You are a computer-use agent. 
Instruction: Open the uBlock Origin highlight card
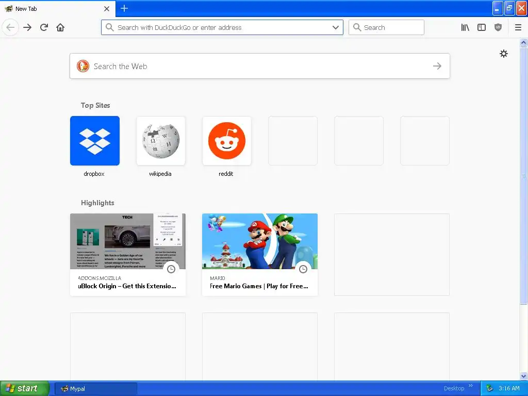point(128,255)
